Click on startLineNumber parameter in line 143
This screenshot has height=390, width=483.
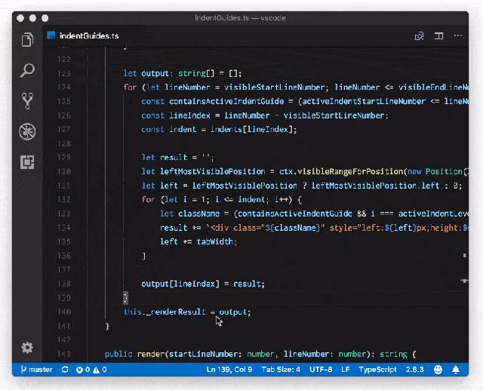pyautogui.click(x=203, y=354)
